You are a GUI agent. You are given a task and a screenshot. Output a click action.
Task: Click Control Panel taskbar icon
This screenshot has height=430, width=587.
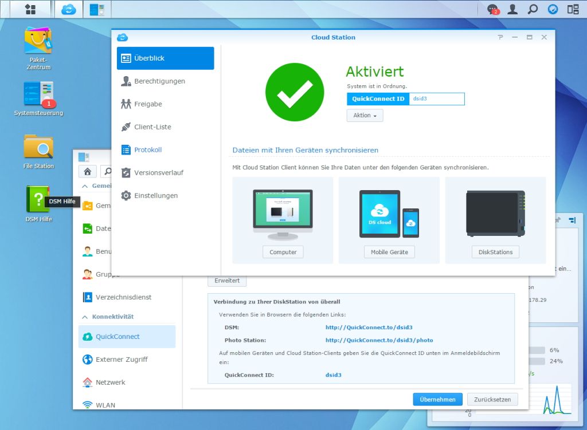[96, 9]
